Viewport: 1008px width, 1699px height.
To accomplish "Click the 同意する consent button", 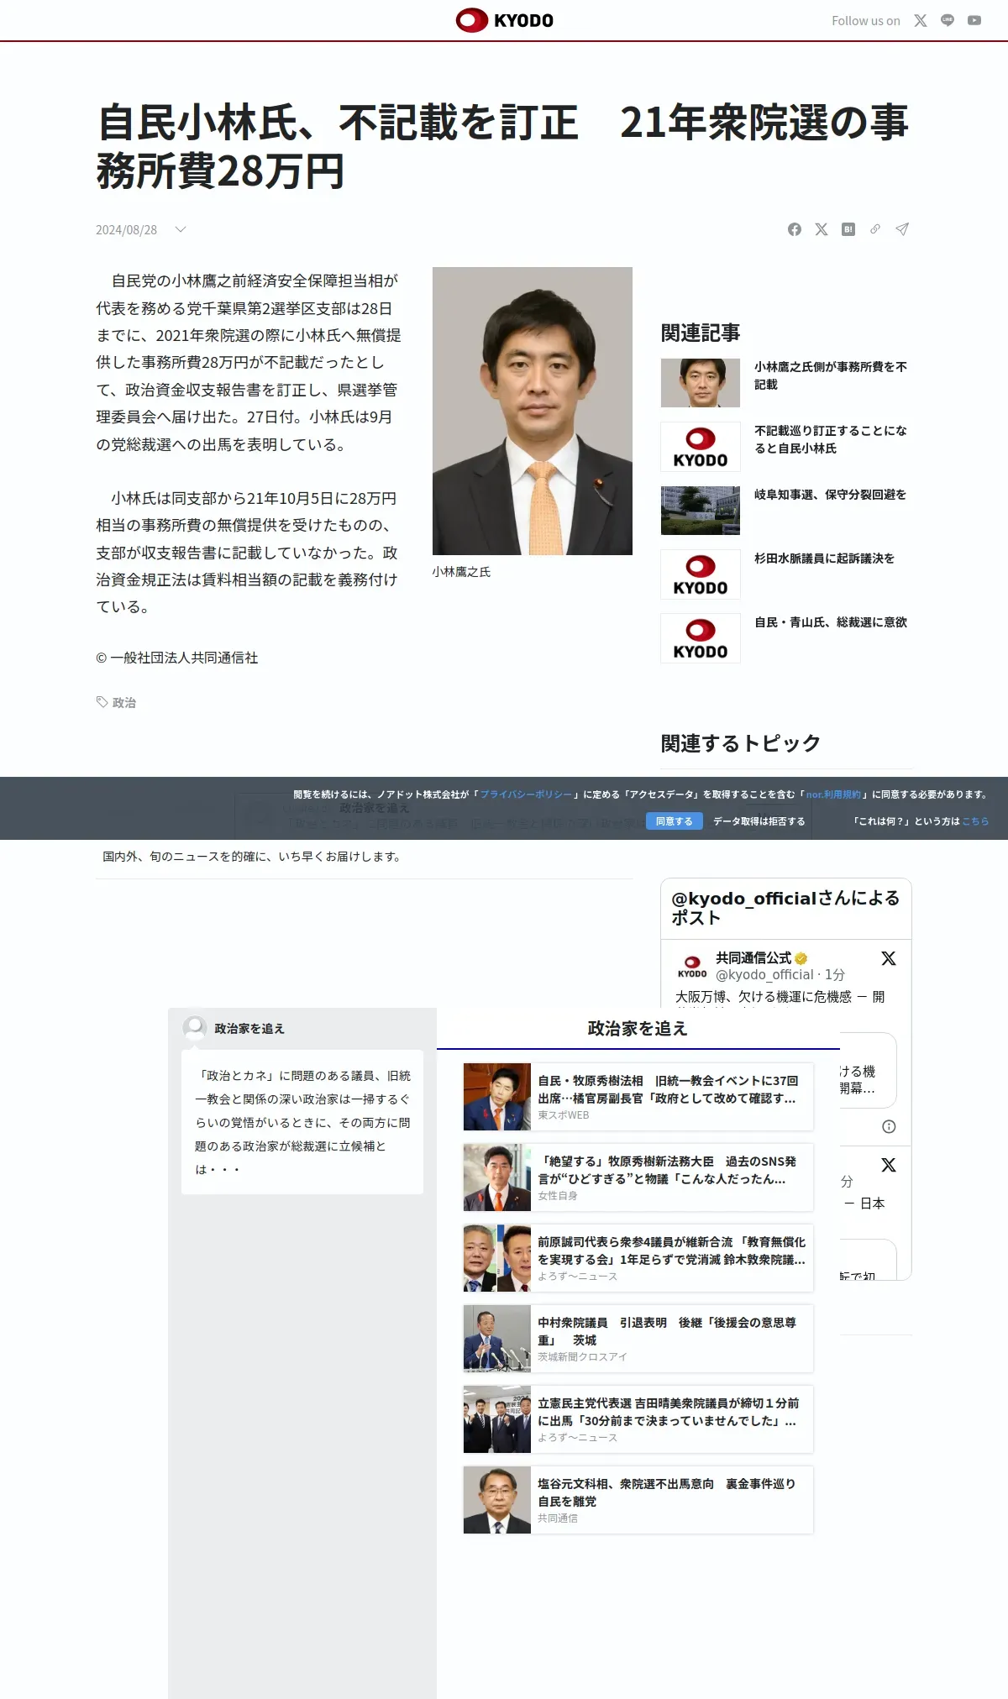I will tap(674, 821).
